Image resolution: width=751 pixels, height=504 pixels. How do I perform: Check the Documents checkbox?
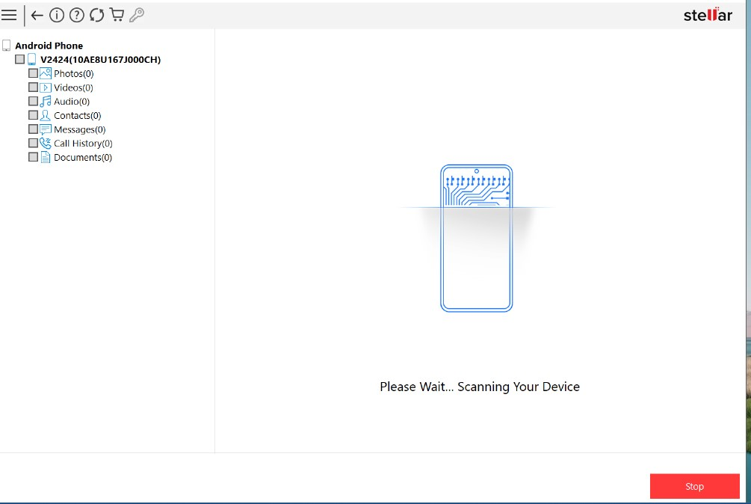pyautogui.click(x=33, y=157)
